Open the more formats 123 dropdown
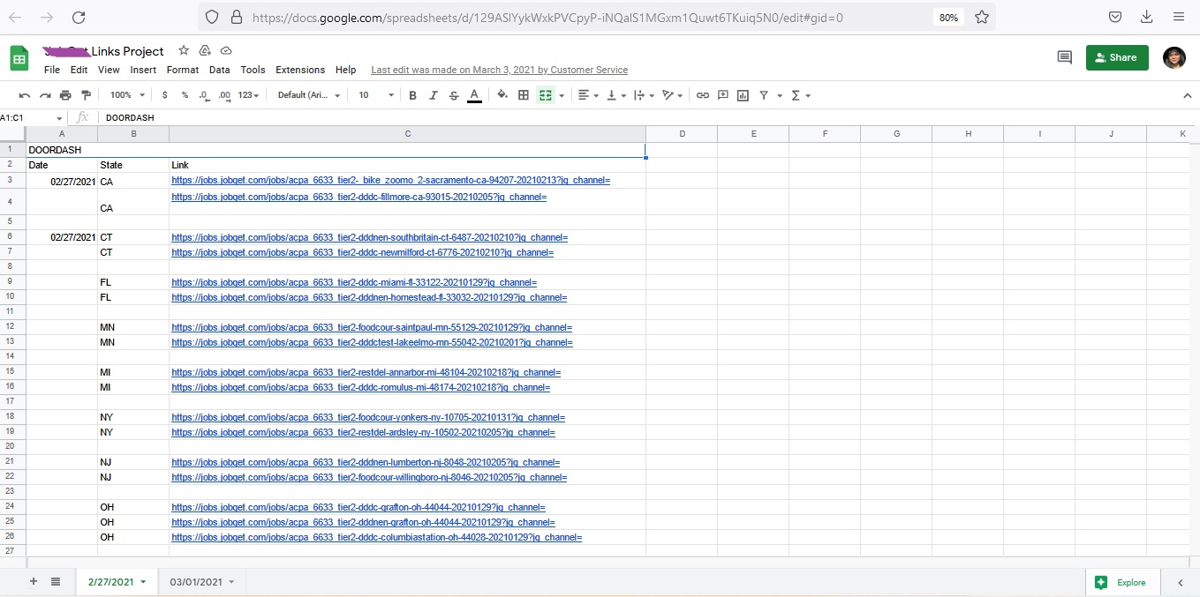Viewport: 1200px width, 597px height. tap(250, 95)
